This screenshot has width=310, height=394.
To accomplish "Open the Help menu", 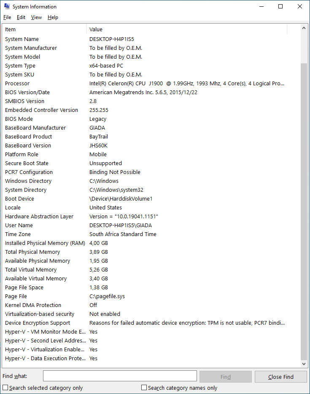I will (x=53, y=17).
